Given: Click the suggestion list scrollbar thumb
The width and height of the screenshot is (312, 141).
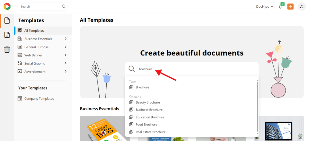Looking at the screenshot, I should coord(257,106).
